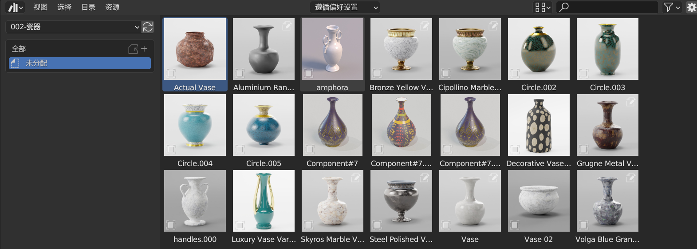Click the edit badge on Volga Blue Granite vase

click(631, 178)
